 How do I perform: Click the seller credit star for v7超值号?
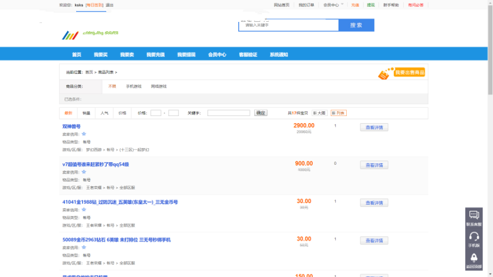84,172
